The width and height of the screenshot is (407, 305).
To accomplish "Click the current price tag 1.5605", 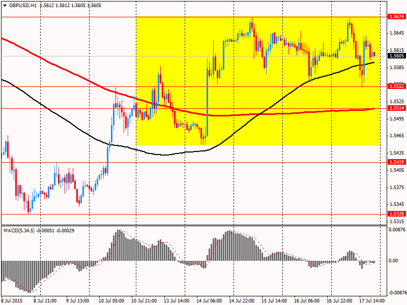I will (x=396, y=56).
